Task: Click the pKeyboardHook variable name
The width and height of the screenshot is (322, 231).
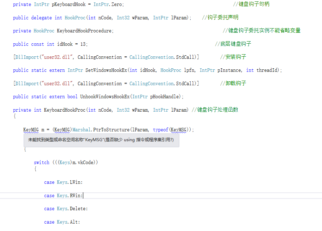Action: (x=68, y=4)
